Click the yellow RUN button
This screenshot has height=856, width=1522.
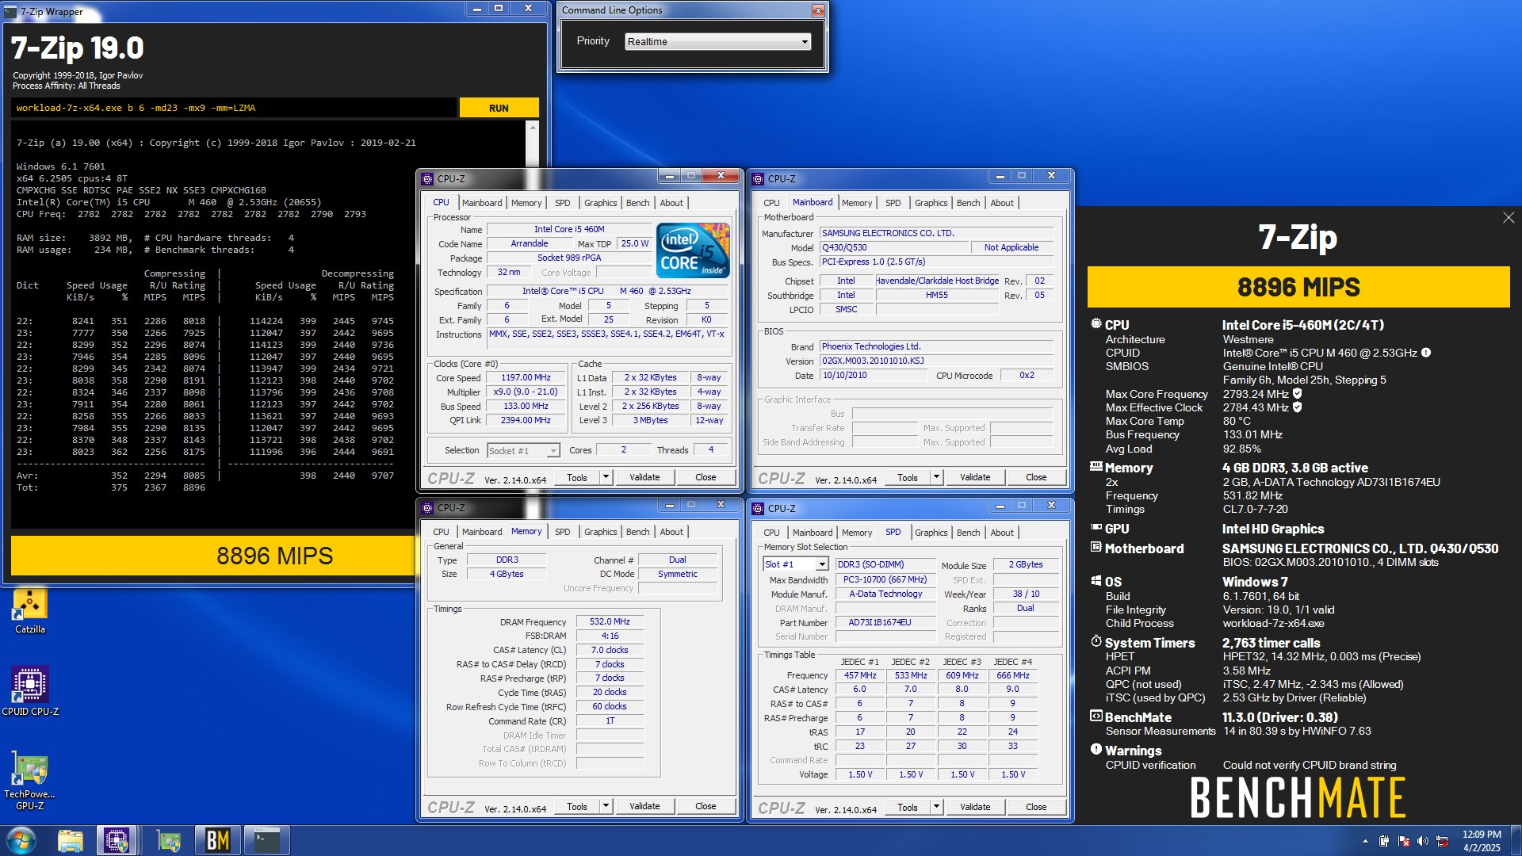pos(499,108)
